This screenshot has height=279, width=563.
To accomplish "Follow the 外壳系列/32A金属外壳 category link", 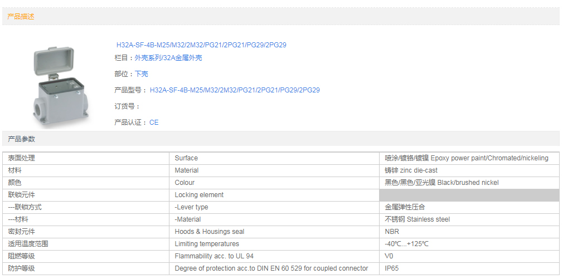I will click(x=168, y=58).
